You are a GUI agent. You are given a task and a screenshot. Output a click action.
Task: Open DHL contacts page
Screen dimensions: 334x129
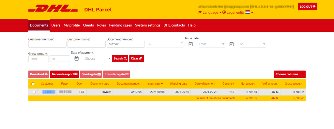[174, 25]
